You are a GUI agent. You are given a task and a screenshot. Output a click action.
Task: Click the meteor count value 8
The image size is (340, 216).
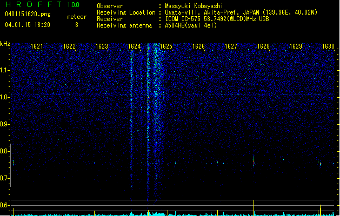pos(77,25)
